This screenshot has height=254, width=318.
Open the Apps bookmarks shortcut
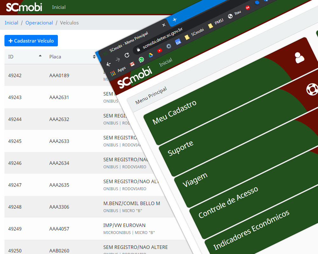[118, 70]
